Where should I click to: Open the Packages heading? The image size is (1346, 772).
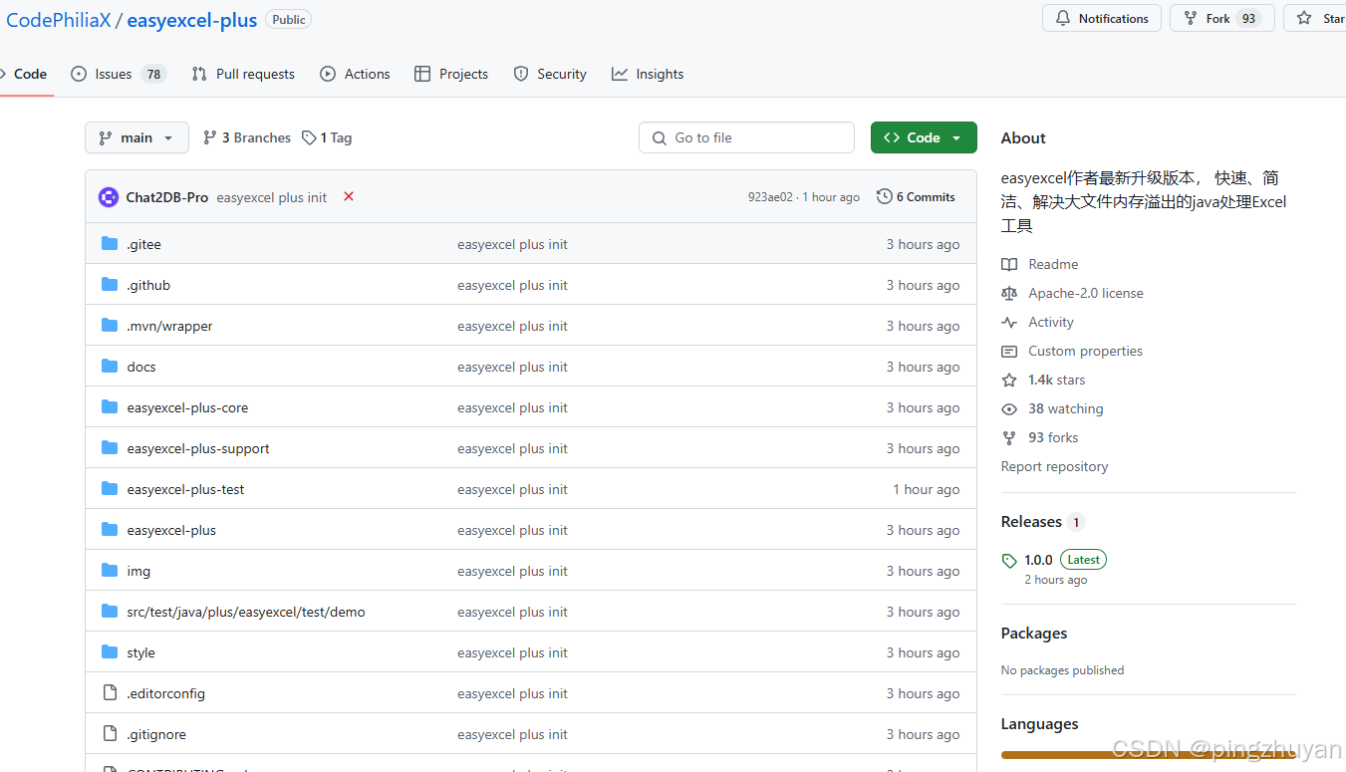pyautogui.click(x=1034, y=634)
